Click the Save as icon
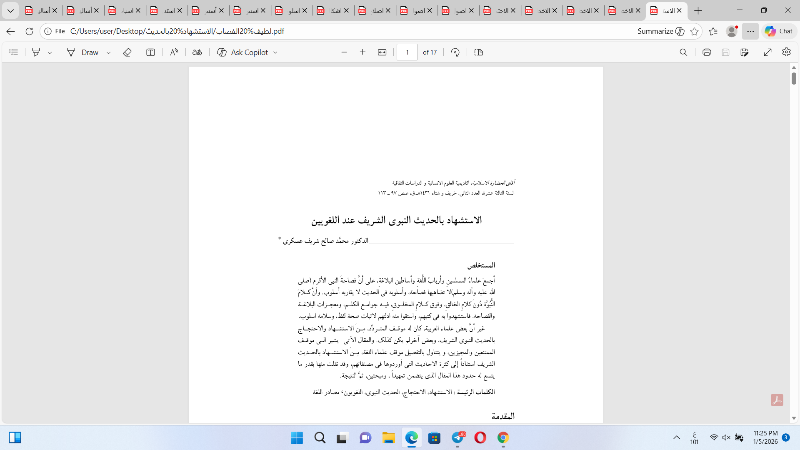 click(745, 52)
